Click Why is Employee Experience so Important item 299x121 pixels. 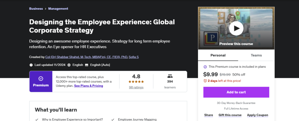click(x=72, y=120)
